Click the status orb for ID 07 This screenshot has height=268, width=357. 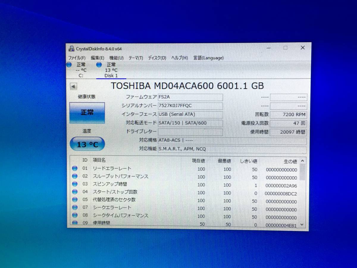coord(75,208)
